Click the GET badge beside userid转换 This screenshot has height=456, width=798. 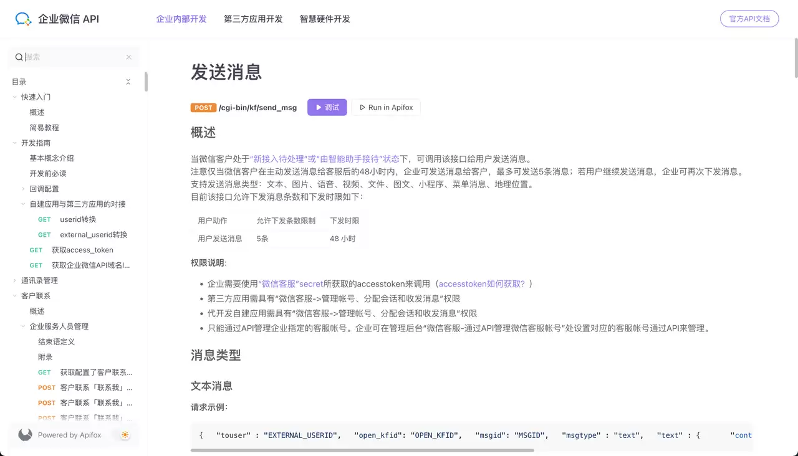pos(44,219)
